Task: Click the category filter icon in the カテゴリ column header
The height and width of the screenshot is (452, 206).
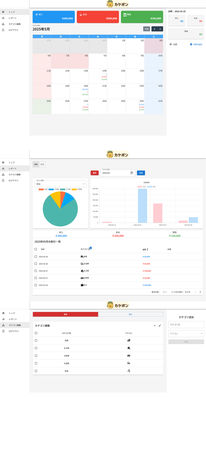Action: pyautogui.click(x=89, y=249)
